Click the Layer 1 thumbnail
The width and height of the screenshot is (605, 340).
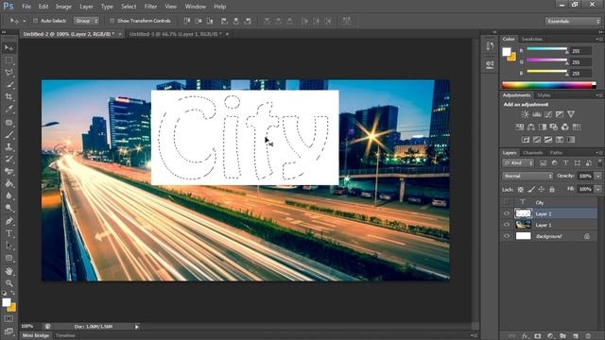point(523,225)
